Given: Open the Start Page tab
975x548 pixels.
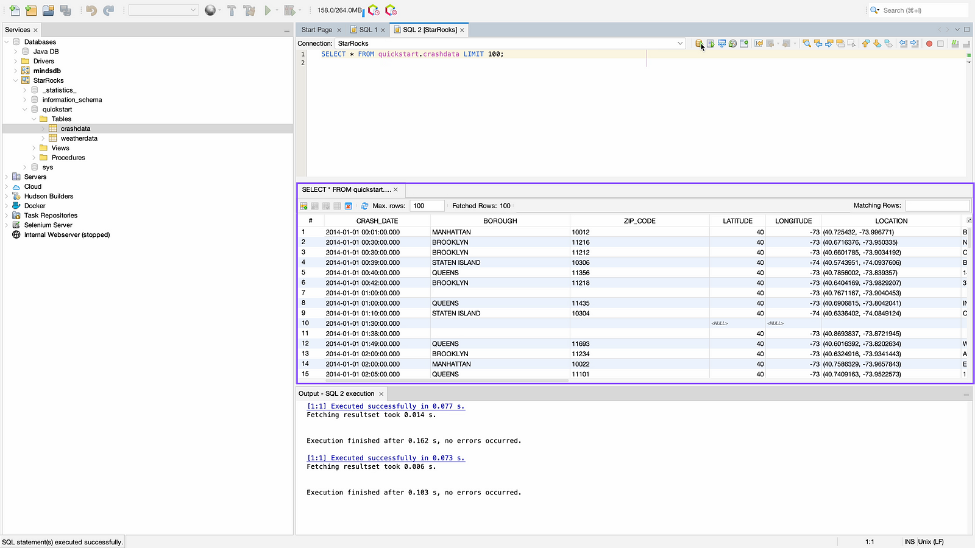Looking at the screenshot, I should coord(316,30).
